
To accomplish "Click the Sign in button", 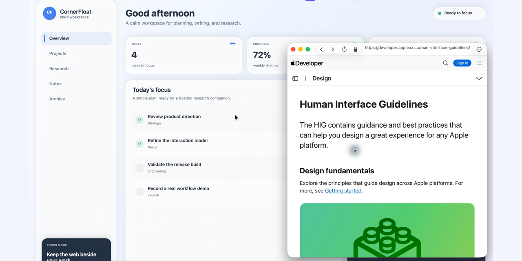I will [462, 63].
